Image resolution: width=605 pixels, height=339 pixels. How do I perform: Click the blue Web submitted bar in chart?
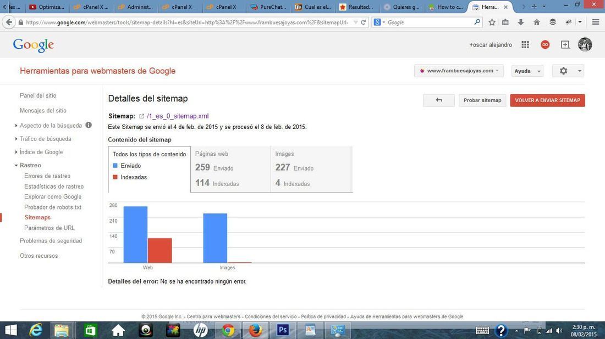coord(135,235)
